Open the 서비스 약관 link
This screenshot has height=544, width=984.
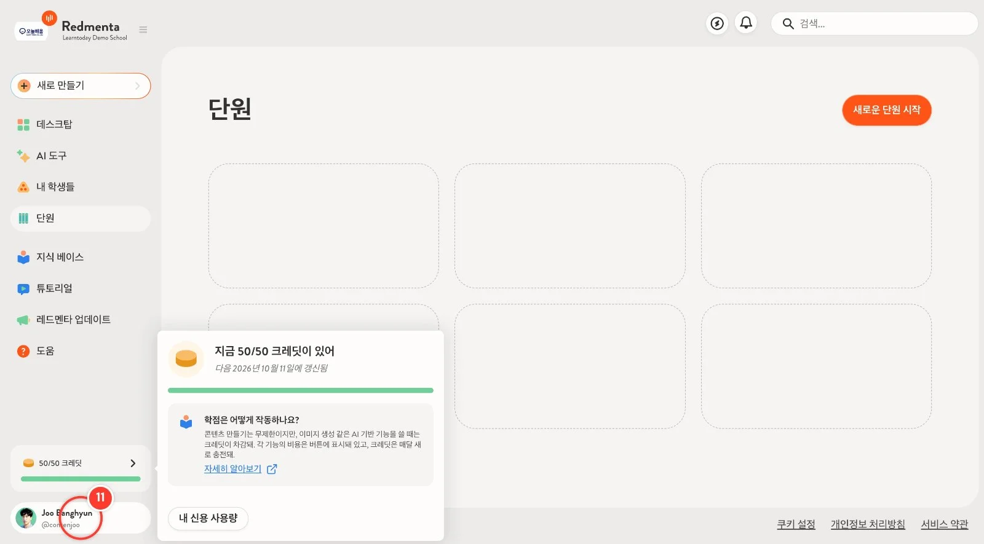(x=945, y=524)
